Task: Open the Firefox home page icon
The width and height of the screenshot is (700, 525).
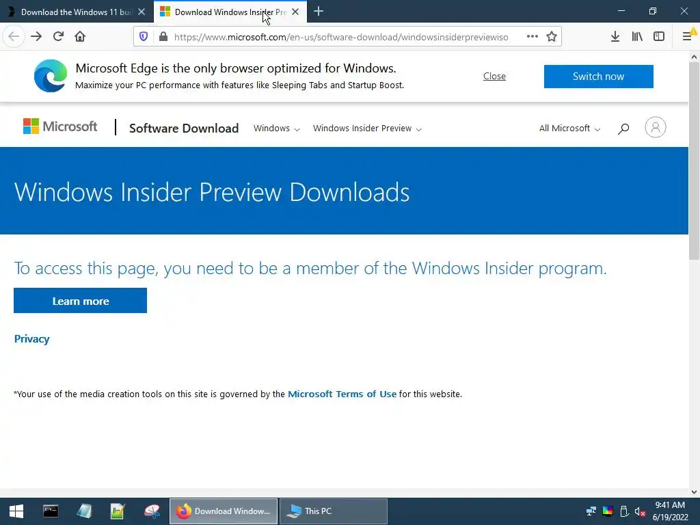Action: [x=80, y=37]
